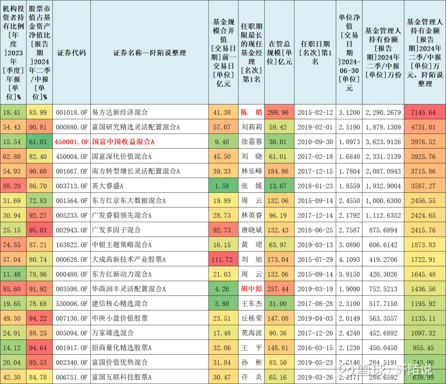This screenshot has width=446, height=384.
Task: Select fund 广发多因子混合
Action: (116, 230)
